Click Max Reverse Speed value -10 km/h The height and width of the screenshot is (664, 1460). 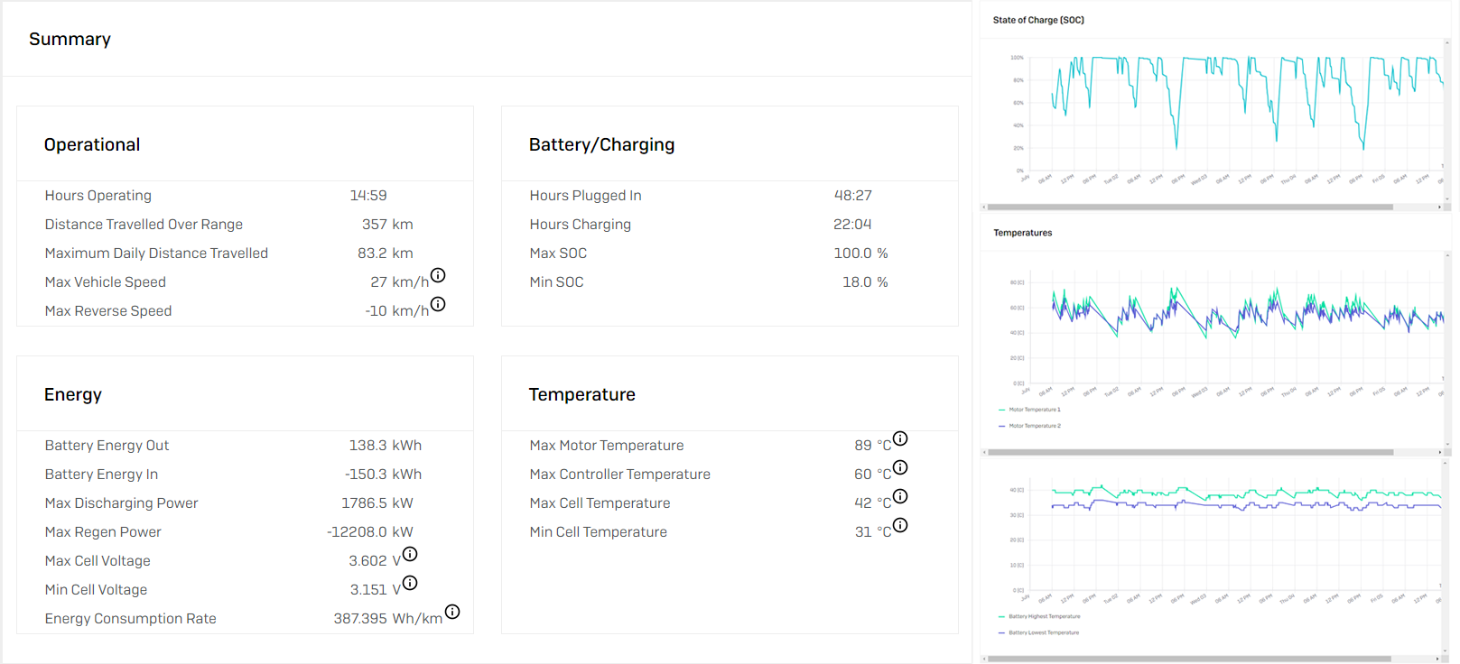pyautogui.click(x=397, y=311)
